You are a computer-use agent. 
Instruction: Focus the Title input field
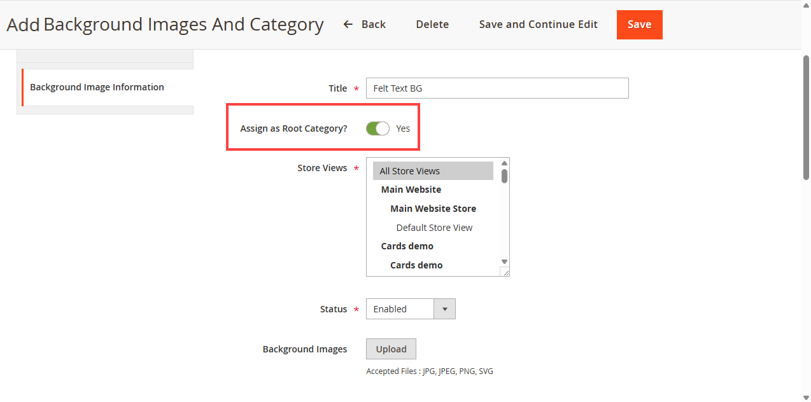pos(497,88)
